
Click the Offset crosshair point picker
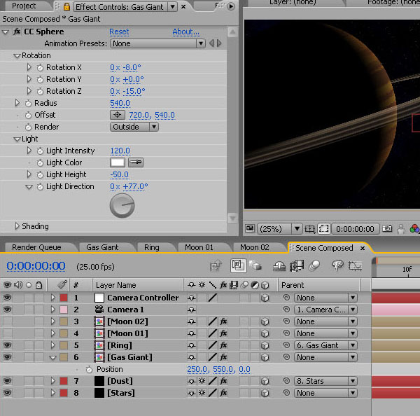tap(118, 115)
